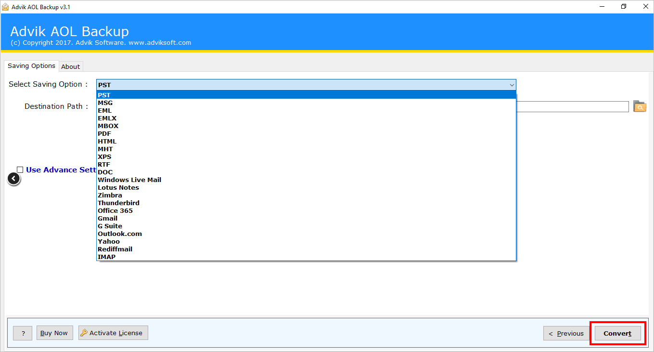Image resolution: width=654 pixels, height=352 pixels.
Task: Click the Destination Path input field
Action: (572, 106)
